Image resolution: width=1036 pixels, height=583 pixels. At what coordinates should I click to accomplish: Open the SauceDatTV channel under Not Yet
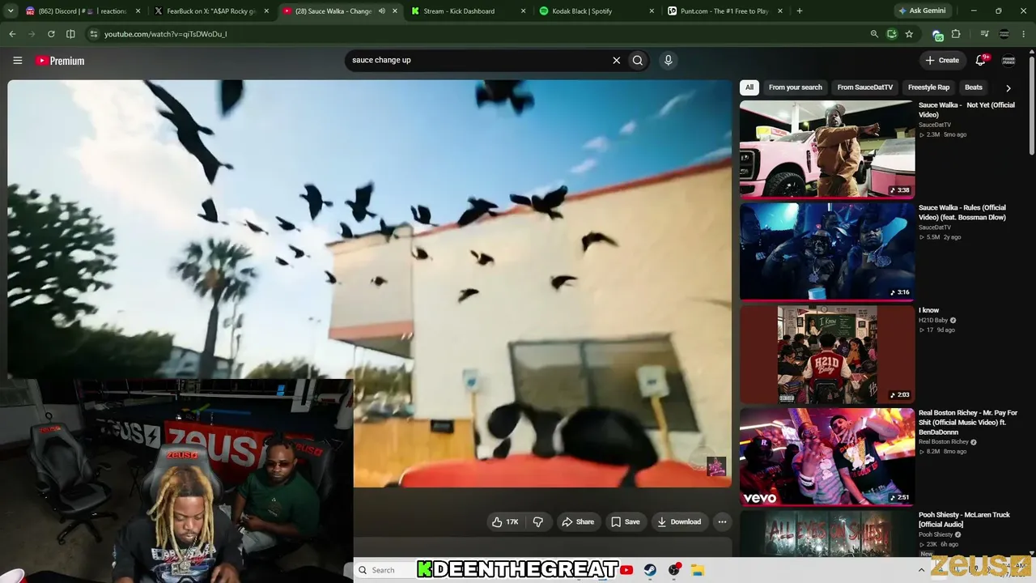click(x=935, y=125)
